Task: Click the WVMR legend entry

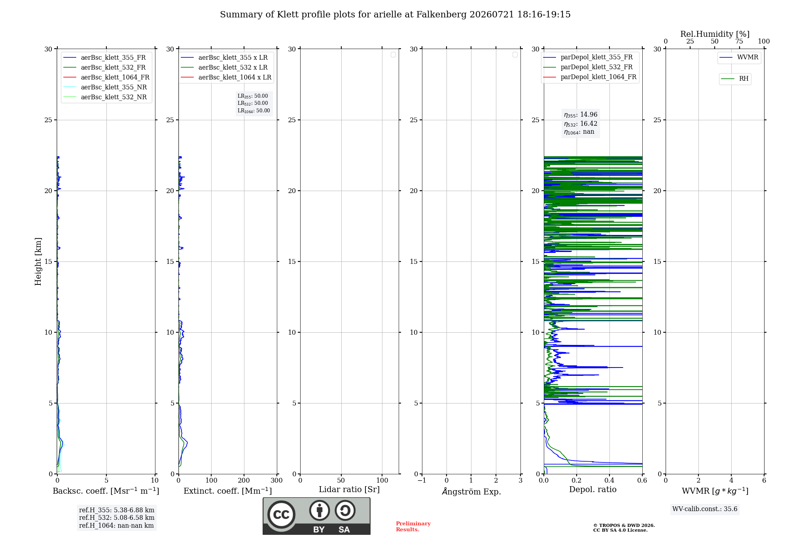Action: pos(739,57)
